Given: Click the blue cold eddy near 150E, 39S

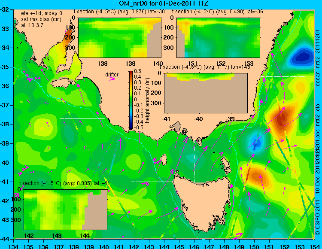Looking at the screenshot, I should [x=256, y=142].
